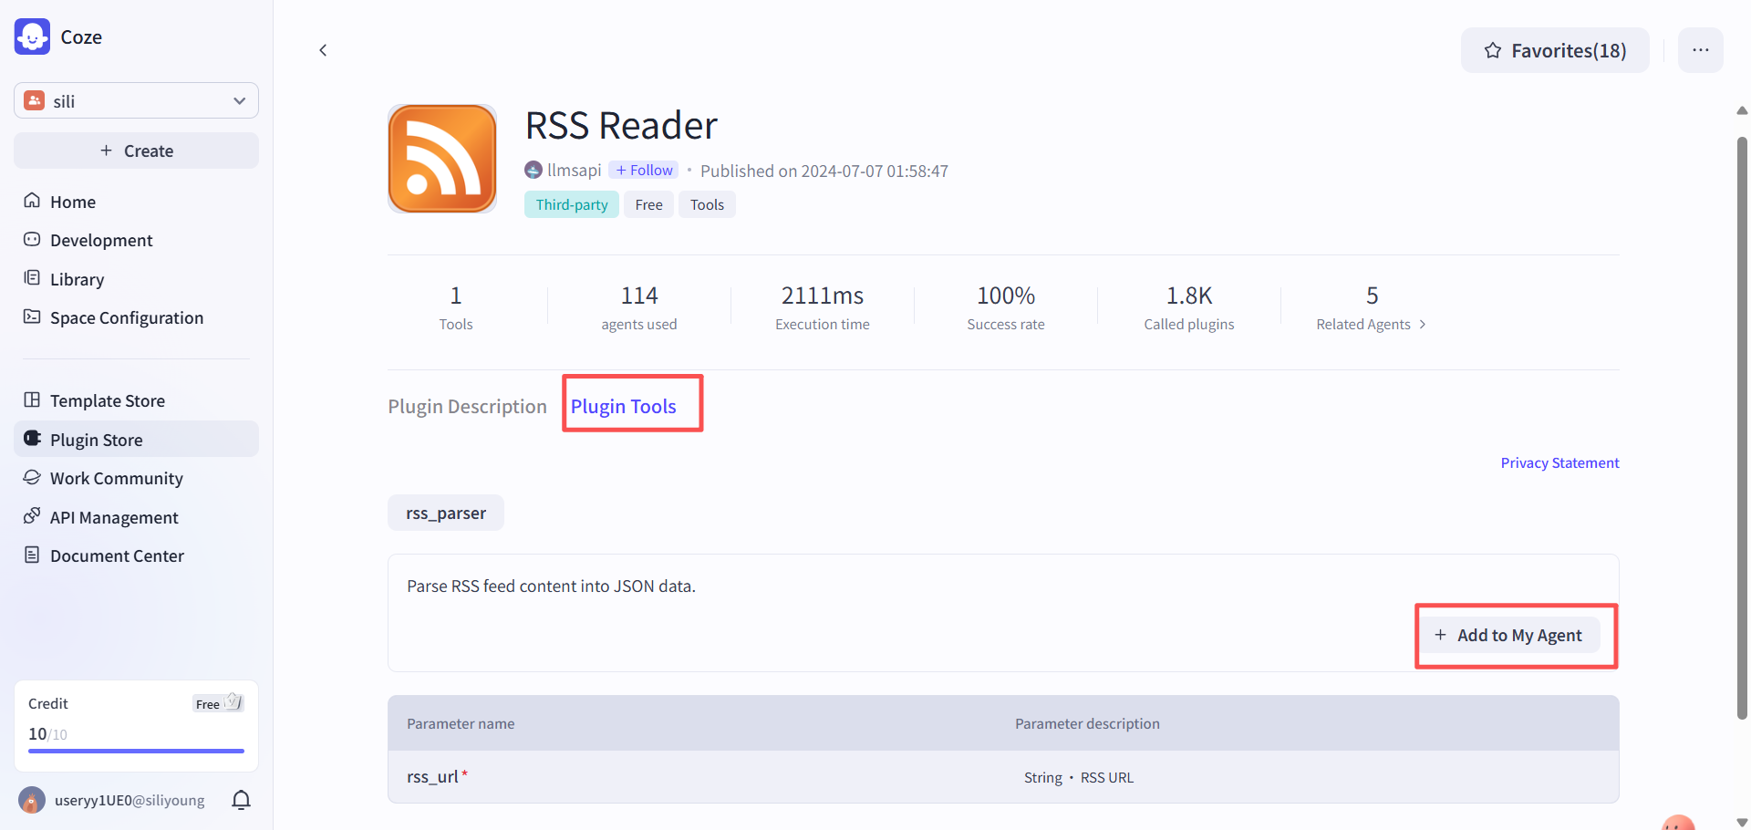Open the Privacy Statement link

click(1559, 462)
